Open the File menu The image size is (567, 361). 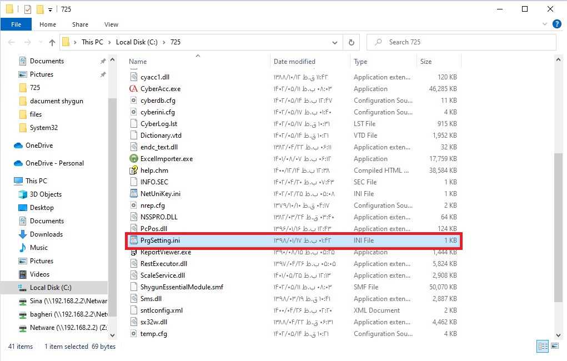coord(16,24)
